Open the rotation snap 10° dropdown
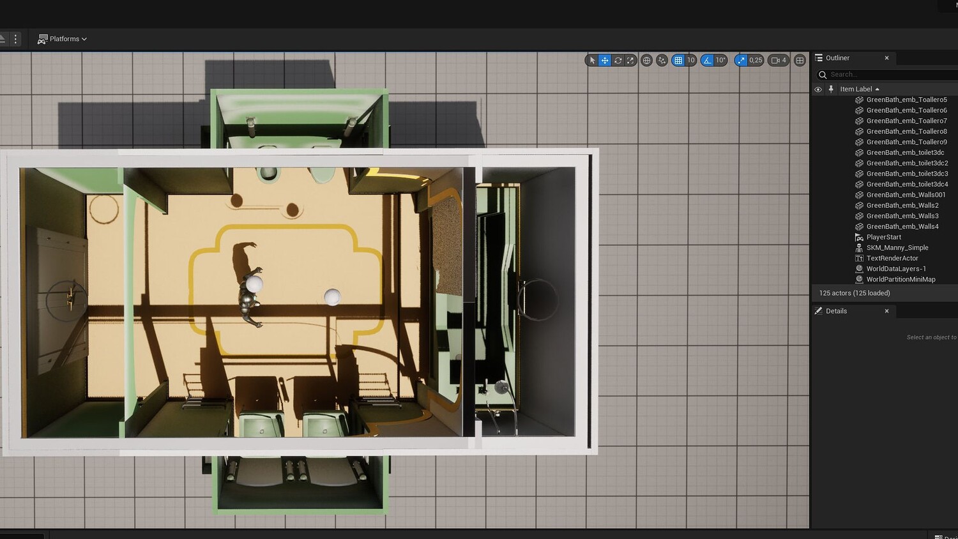Viewport: 958px width, 539px height. coord(720,60)
